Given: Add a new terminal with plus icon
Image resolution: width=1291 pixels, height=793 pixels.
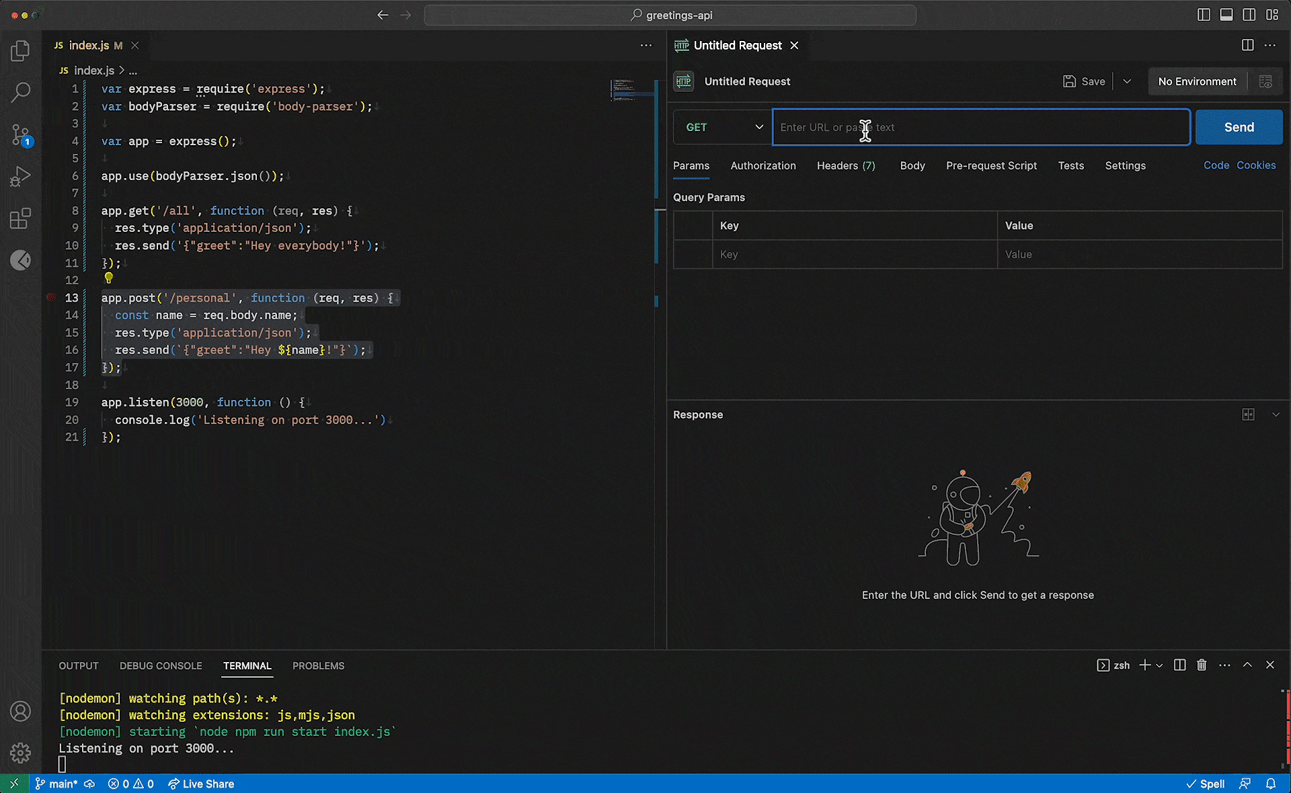Looking at the screenshot, I should click(1144, 665).
